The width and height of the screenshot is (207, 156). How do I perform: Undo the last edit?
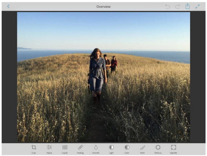click(x=168, y=6)
